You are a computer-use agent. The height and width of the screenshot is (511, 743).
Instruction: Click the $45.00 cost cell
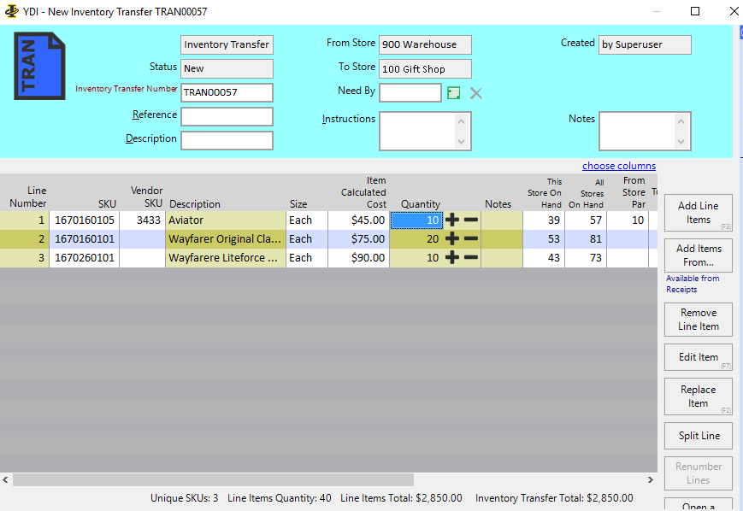coord(358,220)
